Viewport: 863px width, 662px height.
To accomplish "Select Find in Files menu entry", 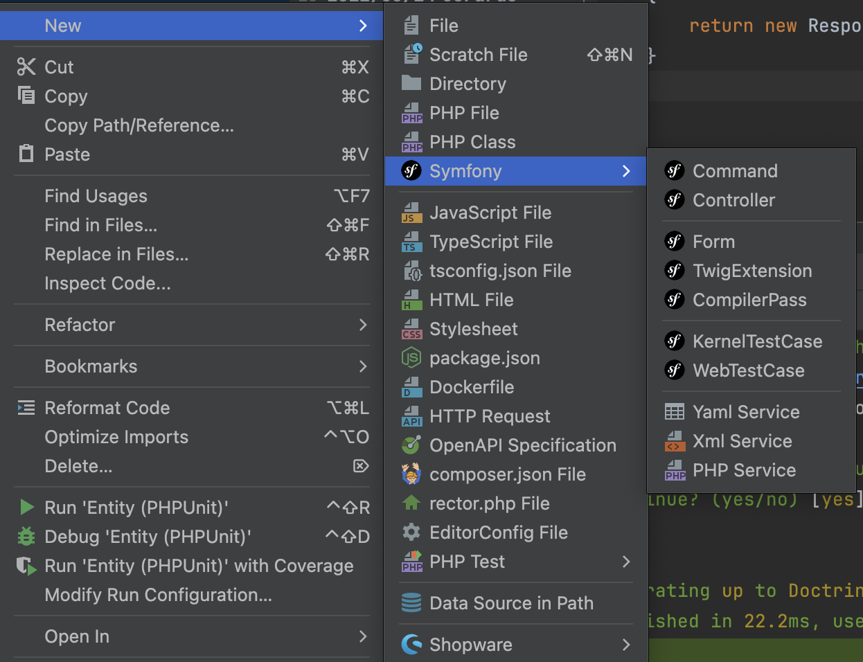I will click(x=101, y=225).
